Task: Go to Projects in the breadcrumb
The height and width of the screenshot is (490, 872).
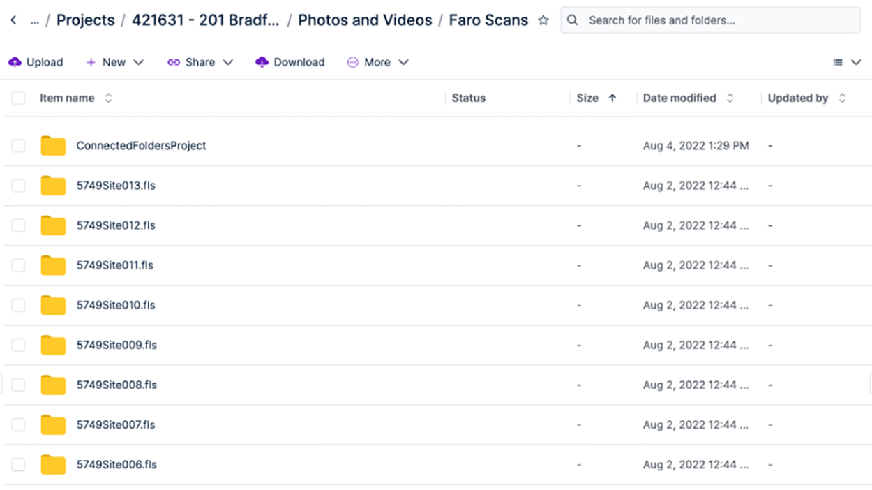Action: 84,20
